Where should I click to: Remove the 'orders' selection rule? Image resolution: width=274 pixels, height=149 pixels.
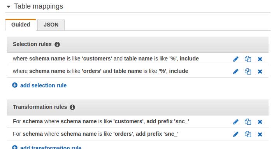260,71
